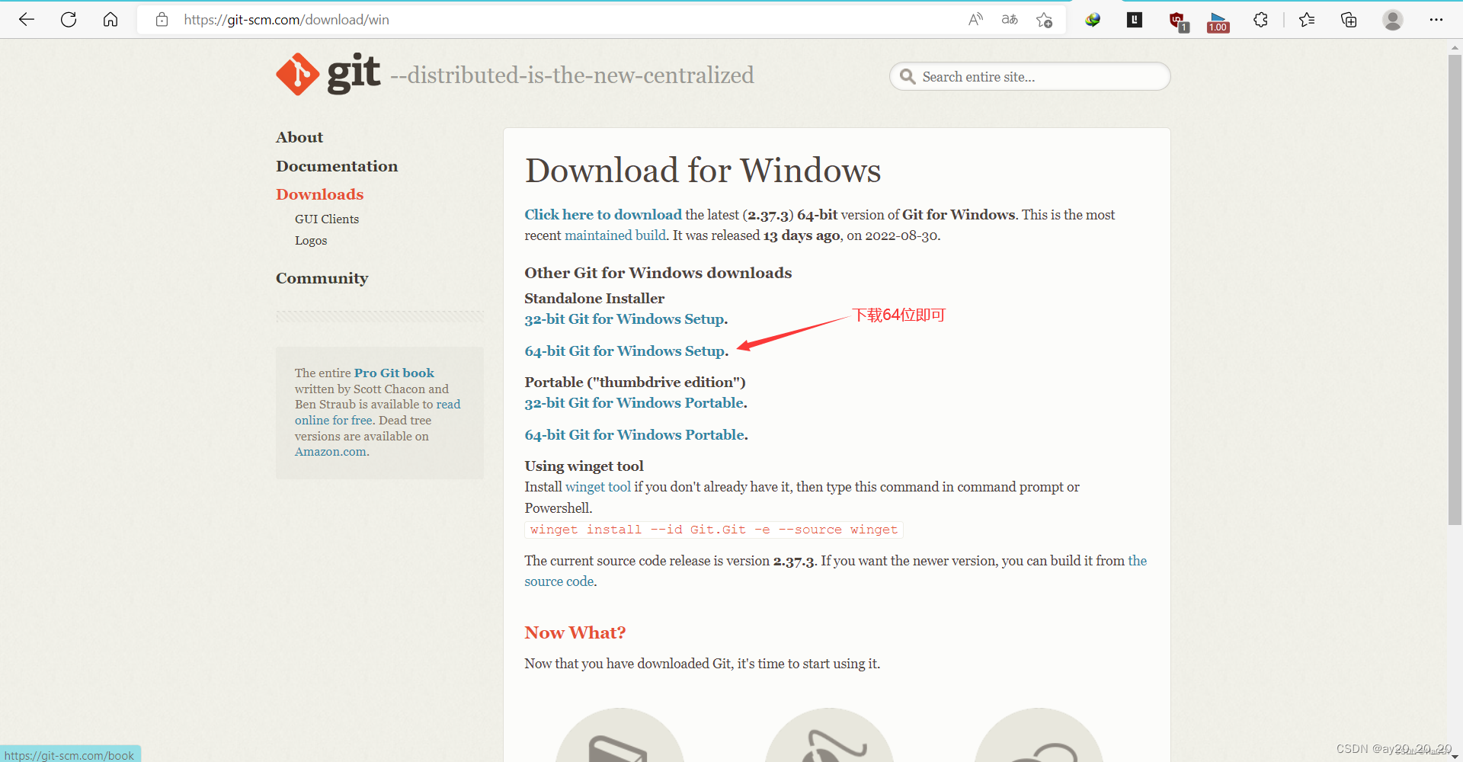Open the red shield blocker extension
This screenshot has width=1463, height=762.
pos(1178,21)
